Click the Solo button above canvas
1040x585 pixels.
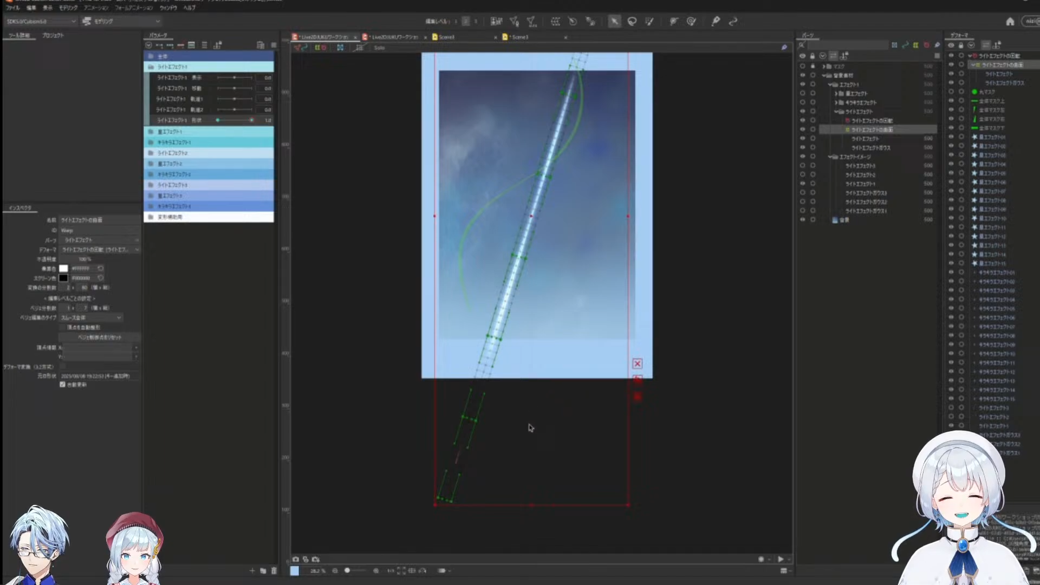(379, 48)
